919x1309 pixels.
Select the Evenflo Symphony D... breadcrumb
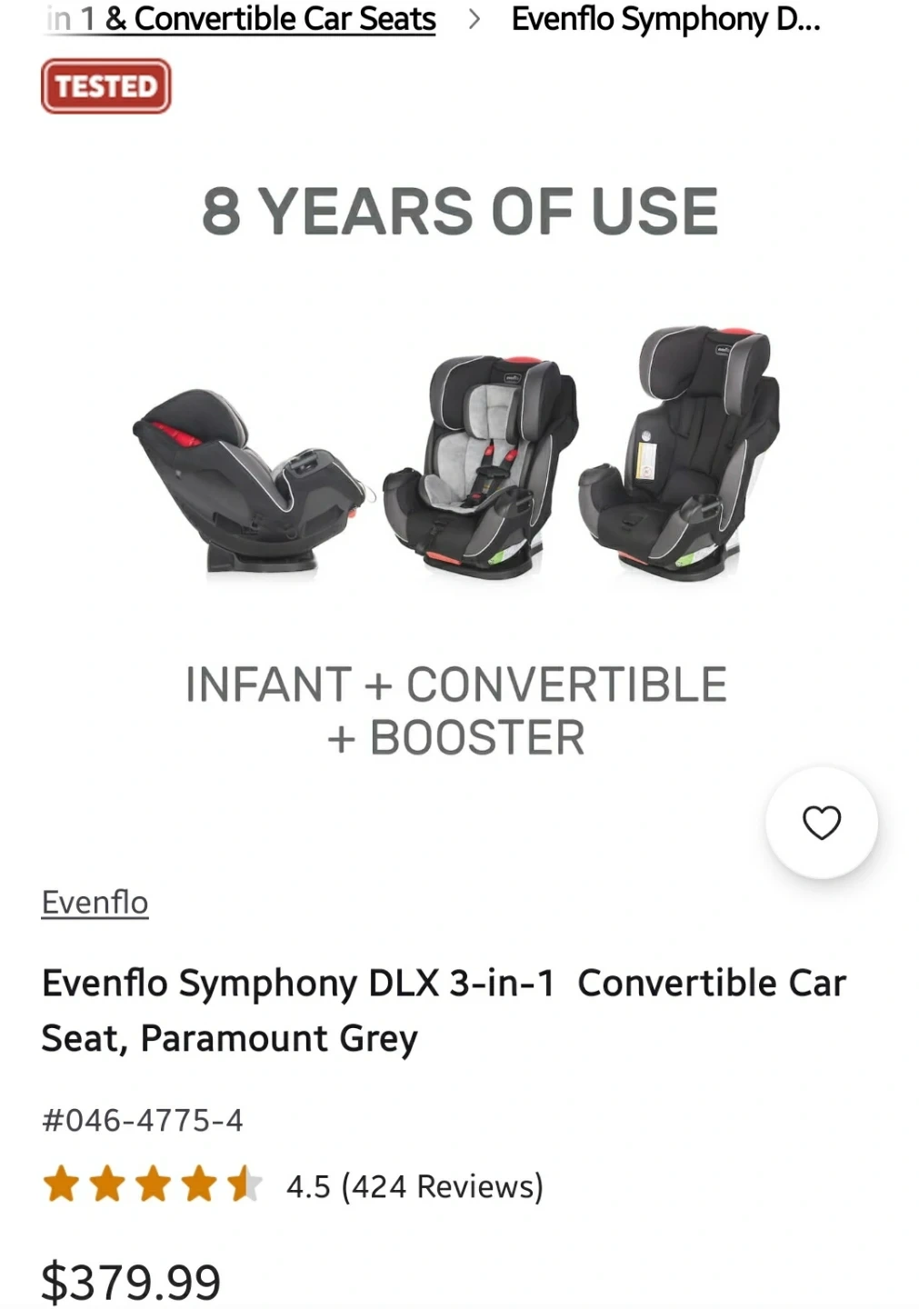[x=665, y=19]
